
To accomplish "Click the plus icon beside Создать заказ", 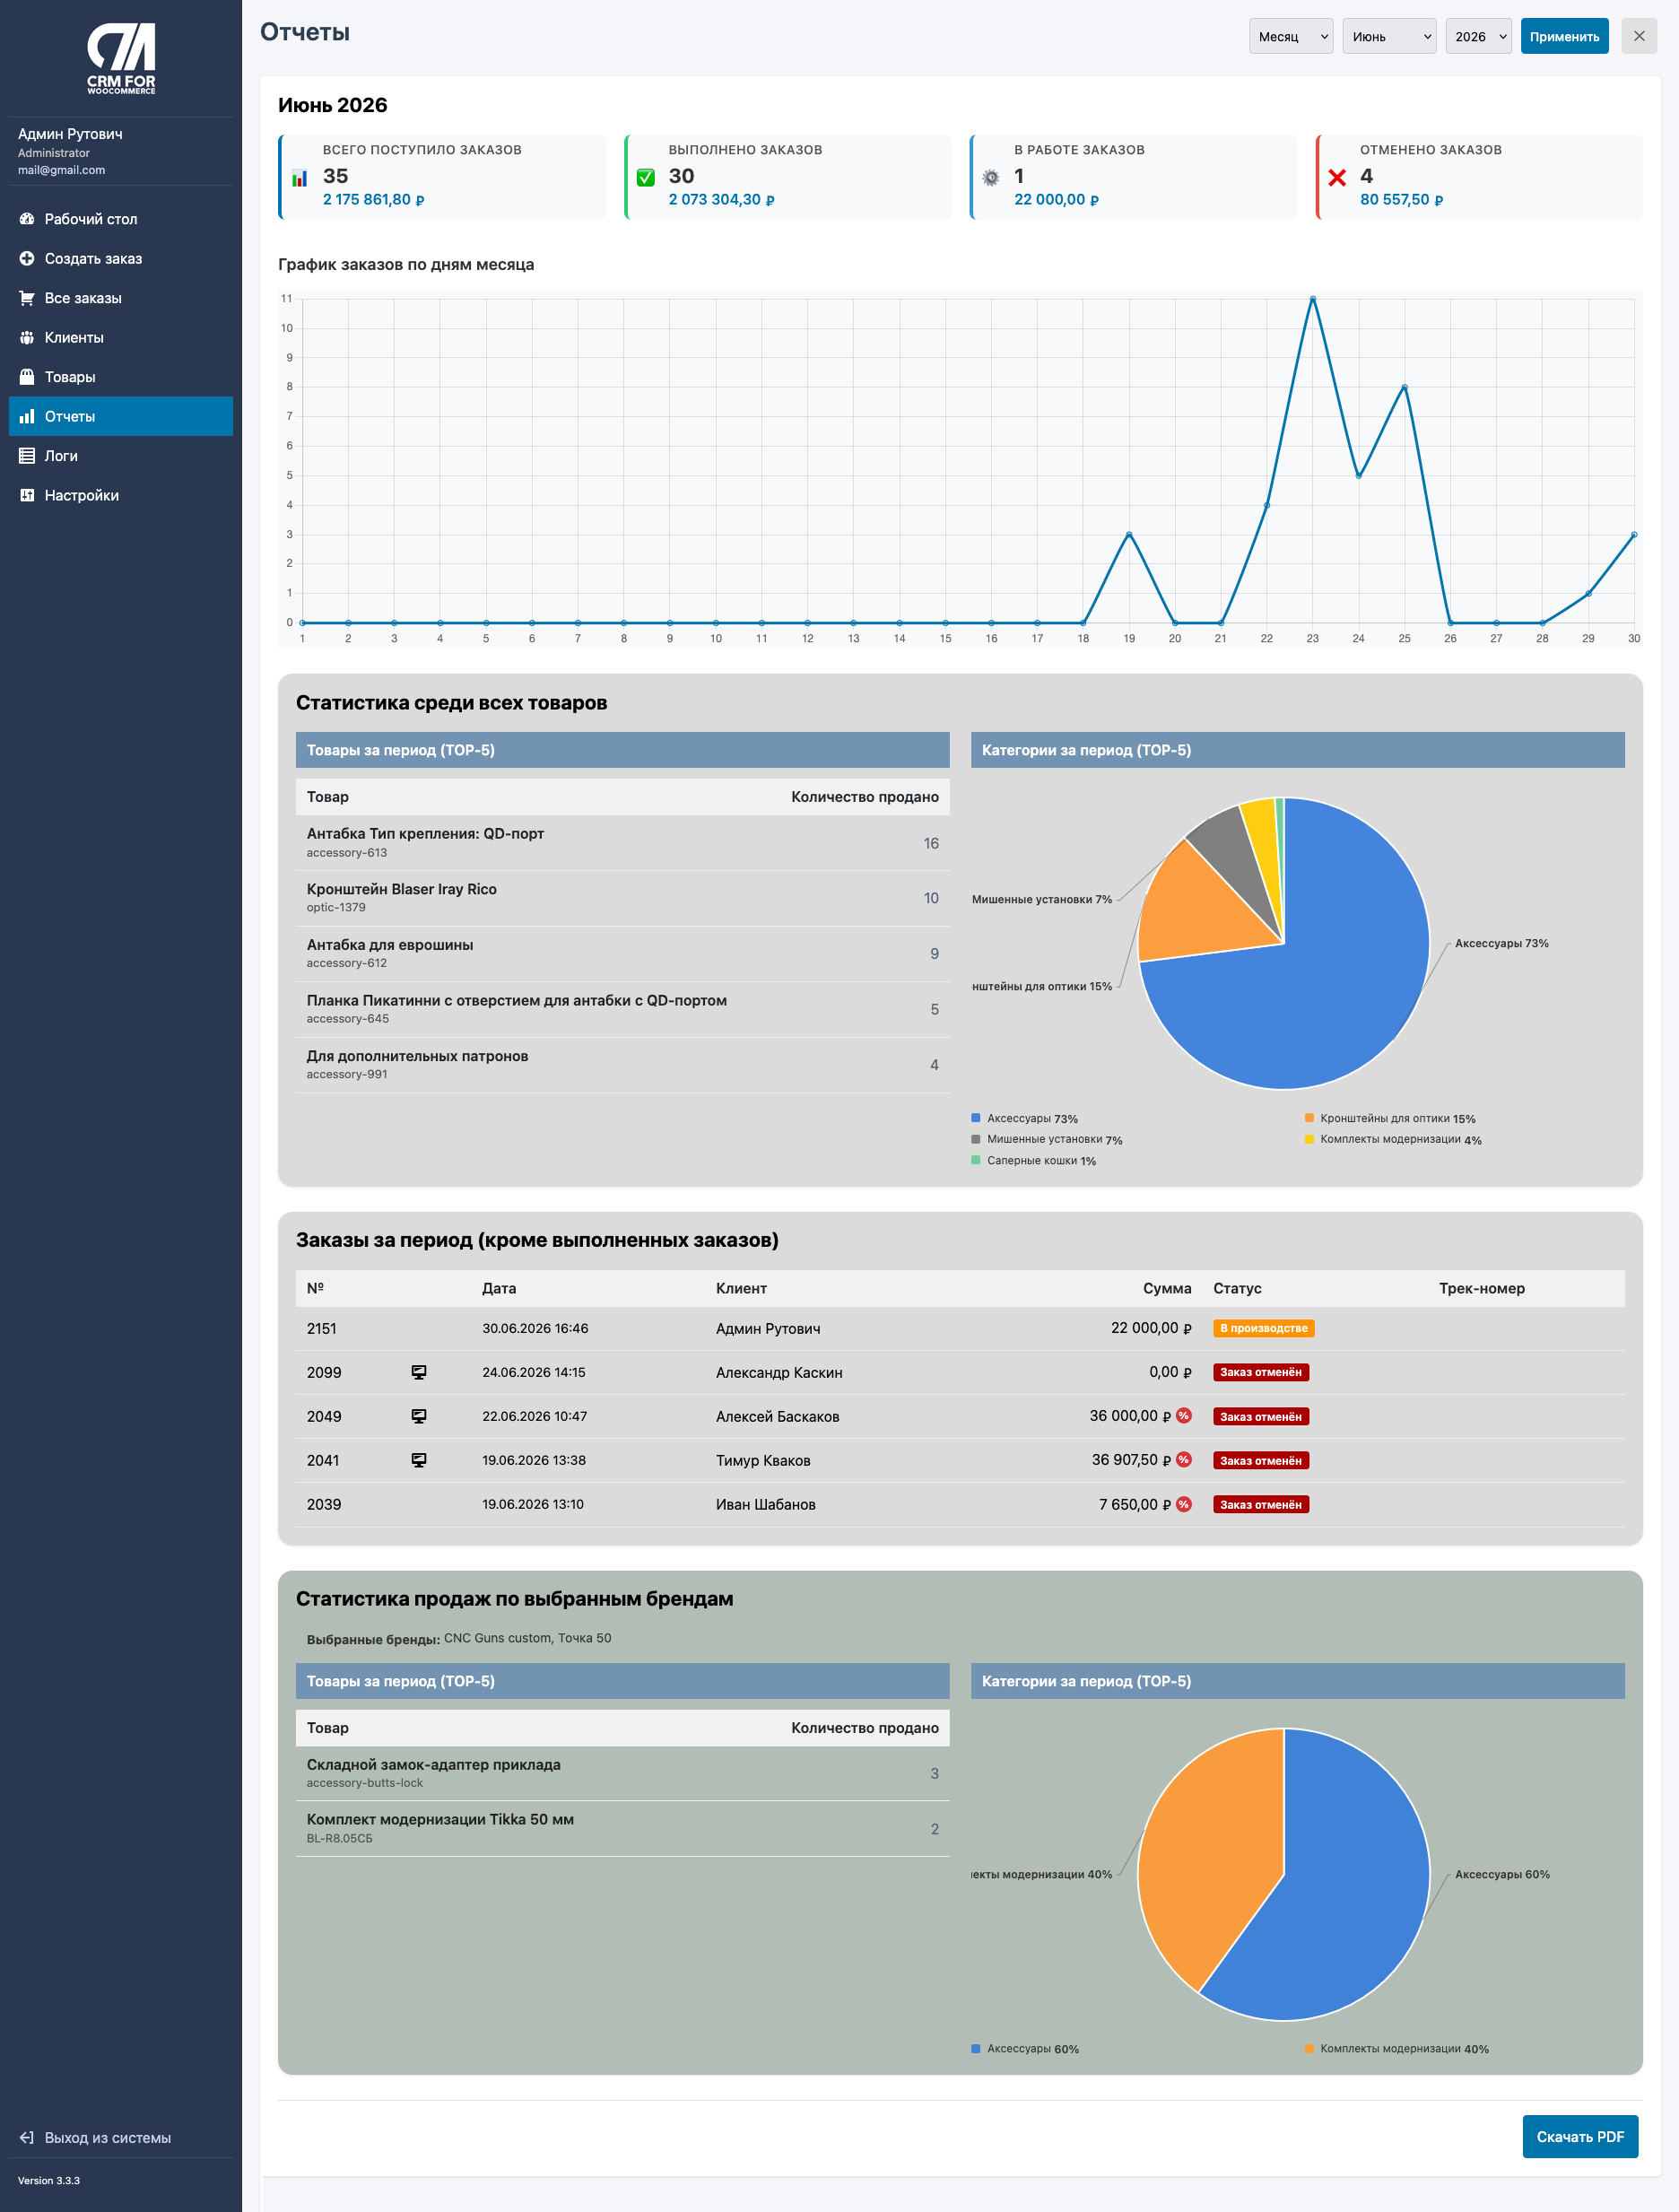I will [x=27, y=258].
